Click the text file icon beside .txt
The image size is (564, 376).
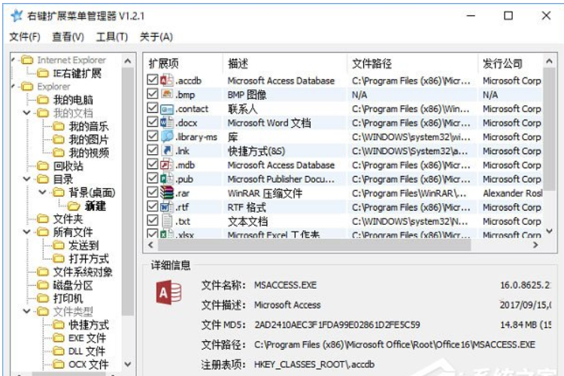[166, 220]
